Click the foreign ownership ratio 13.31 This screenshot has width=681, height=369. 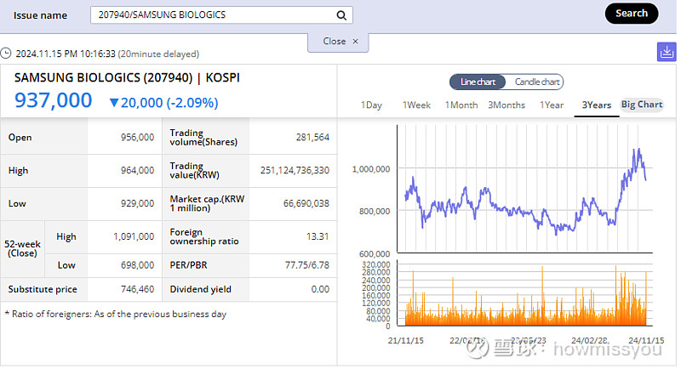click(x=318, y=236)
